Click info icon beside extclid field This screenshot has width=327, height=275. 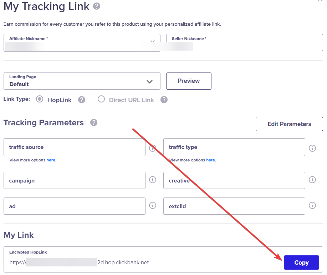pyautogui.click(x=312, y=205)
